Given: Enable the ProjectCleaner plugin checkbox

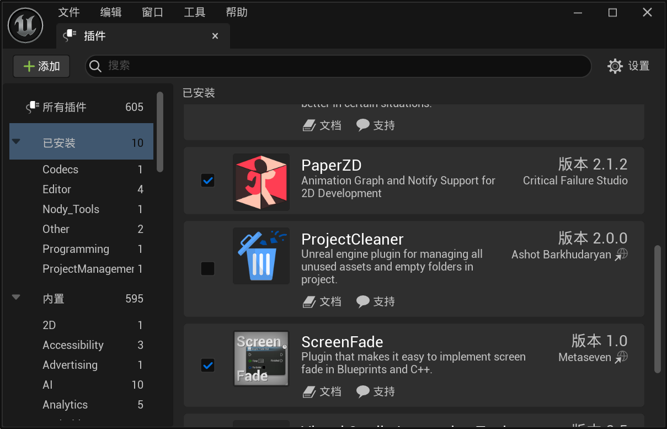Looking at the screenshot, I should click(207, 268).
